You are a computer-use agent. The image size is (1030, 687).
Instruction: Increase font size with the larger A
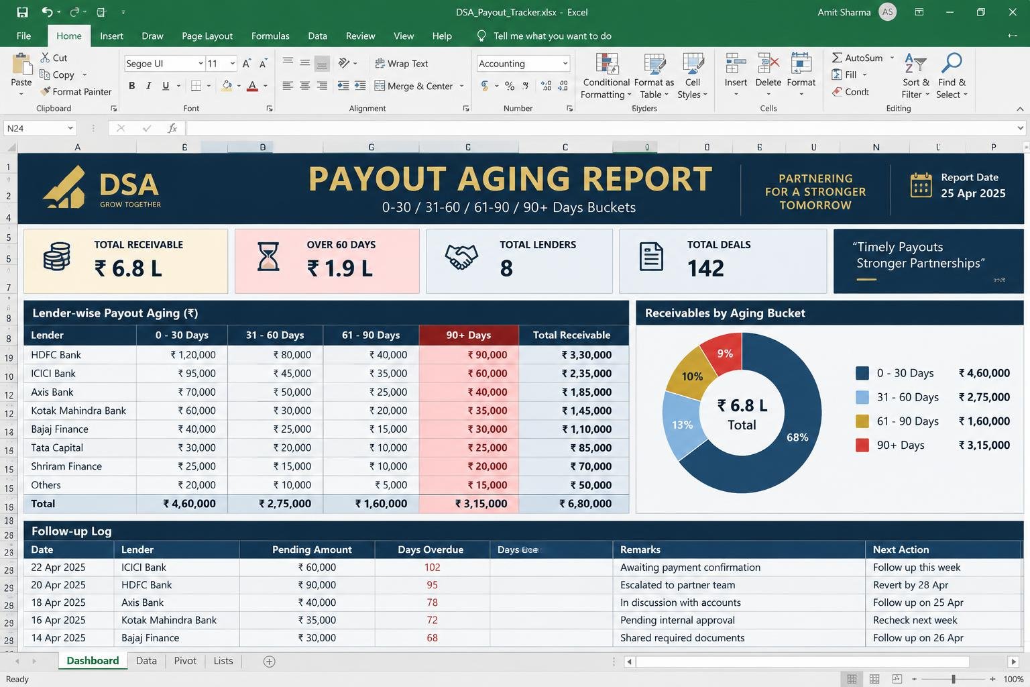point(247,63)
